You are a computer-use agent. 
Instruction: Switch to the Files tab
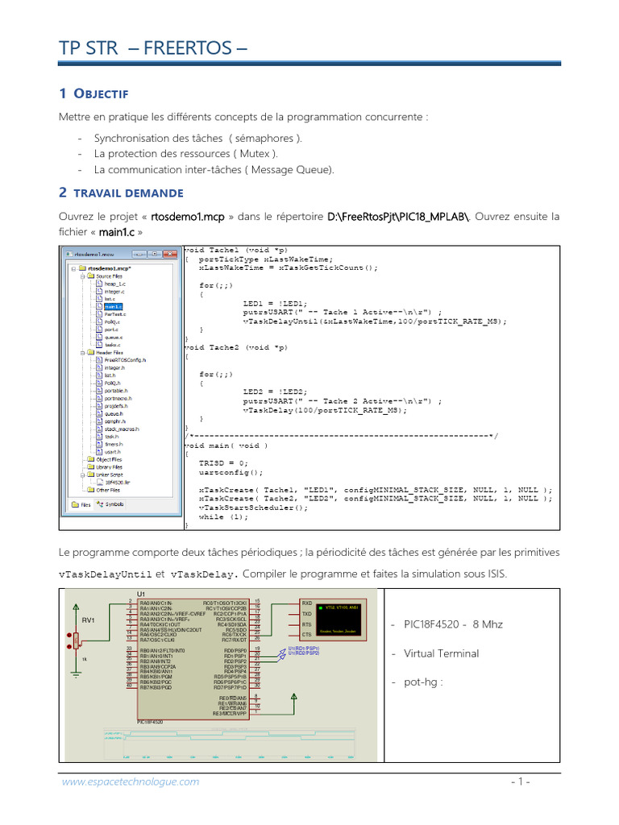tap(81, 504)
